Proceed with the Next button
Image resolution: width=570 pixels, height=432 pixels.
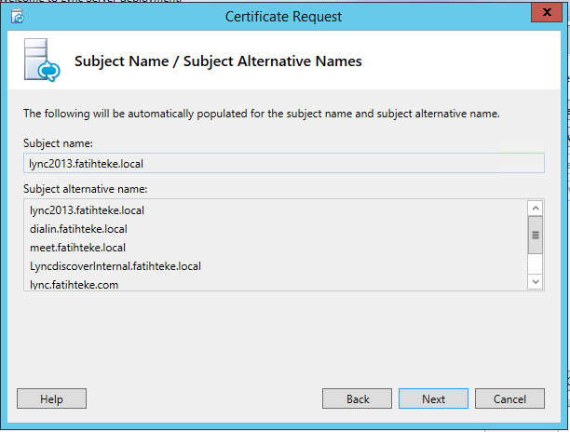pyautogui.click(x=433, y=398)
